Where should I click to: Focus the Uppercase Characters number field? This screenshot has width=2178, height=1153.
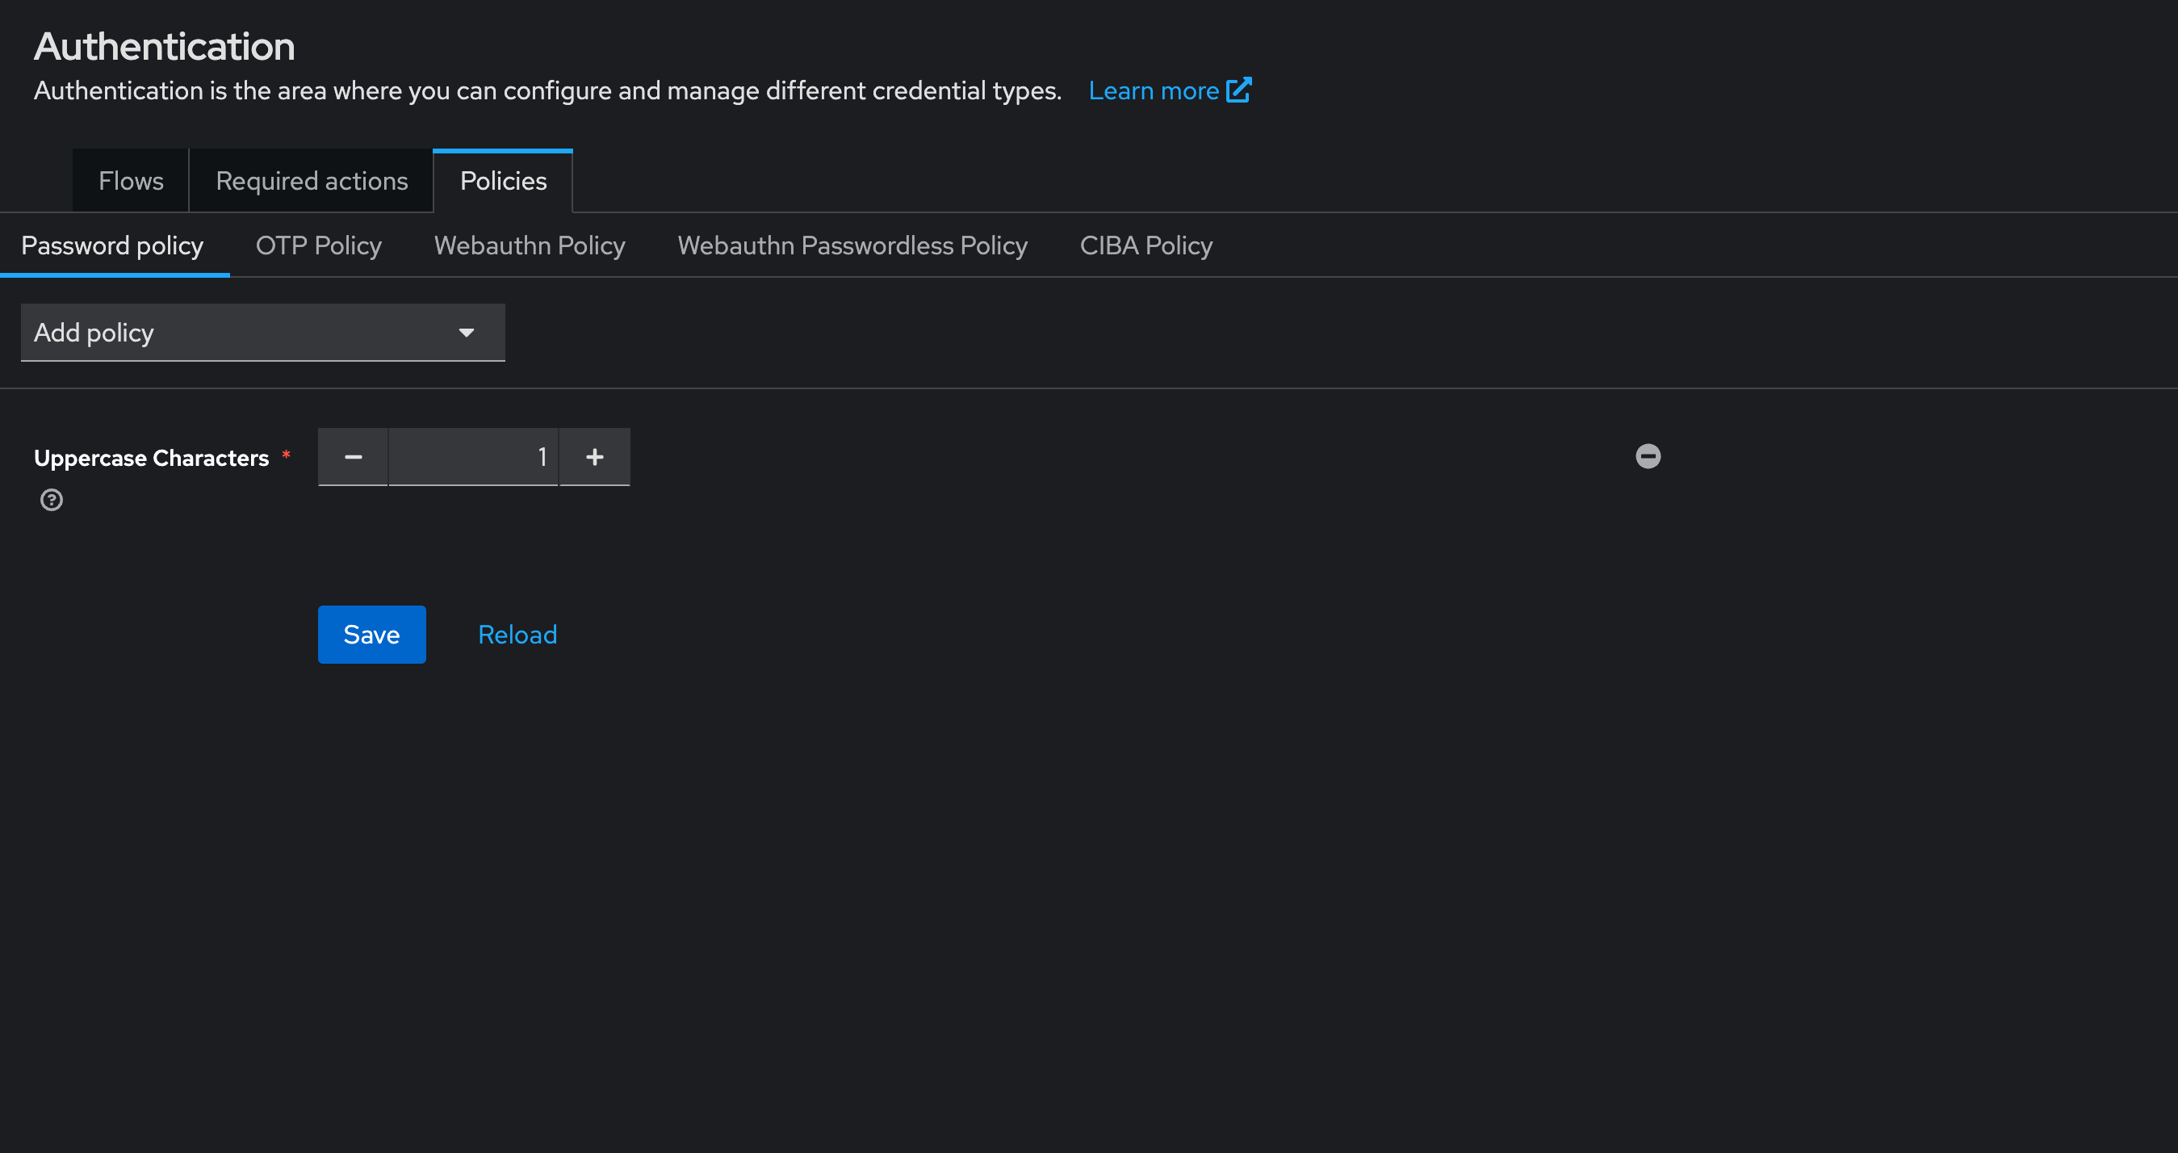coord(474,457)
